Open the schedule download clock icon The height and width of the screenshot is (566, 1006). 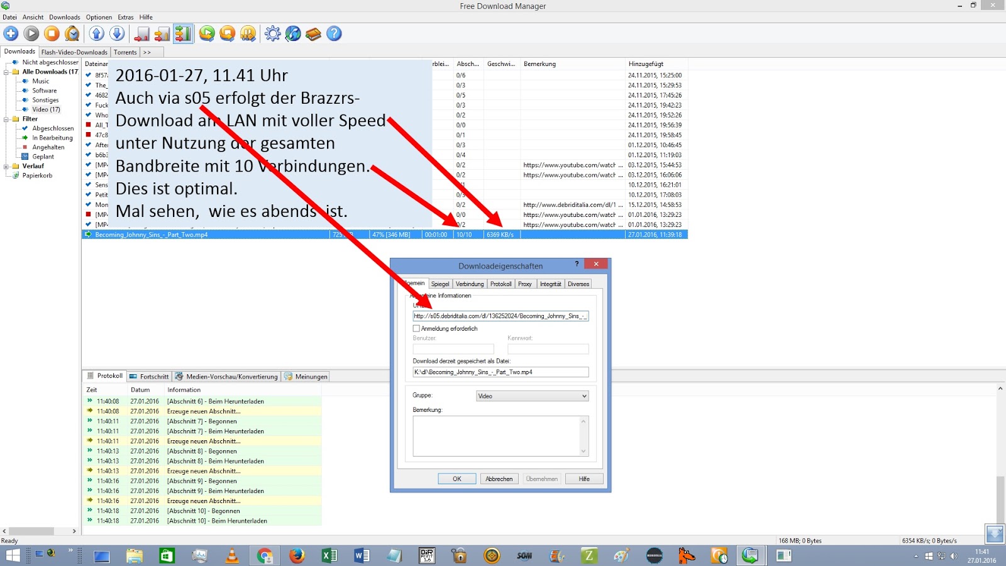tap(72, 34)
